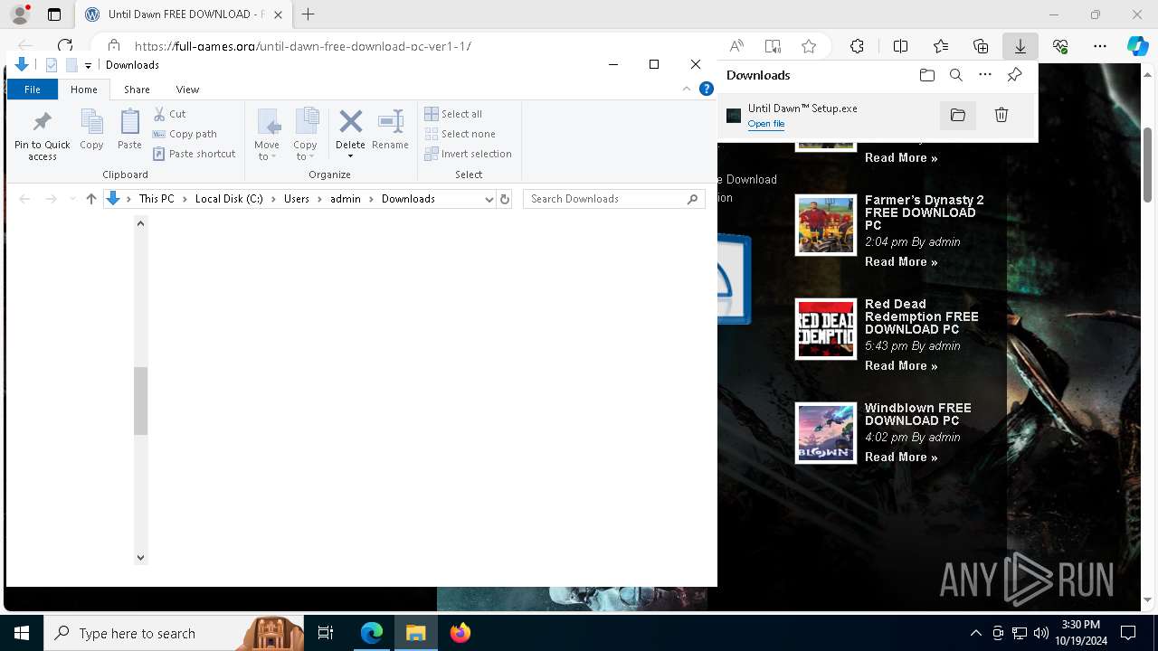Image resolution: width=1158 pixels, height=651 pixels.
Task: Toggle Edge split screen icon
Action: pyautogui.click(x=901, y=46)
